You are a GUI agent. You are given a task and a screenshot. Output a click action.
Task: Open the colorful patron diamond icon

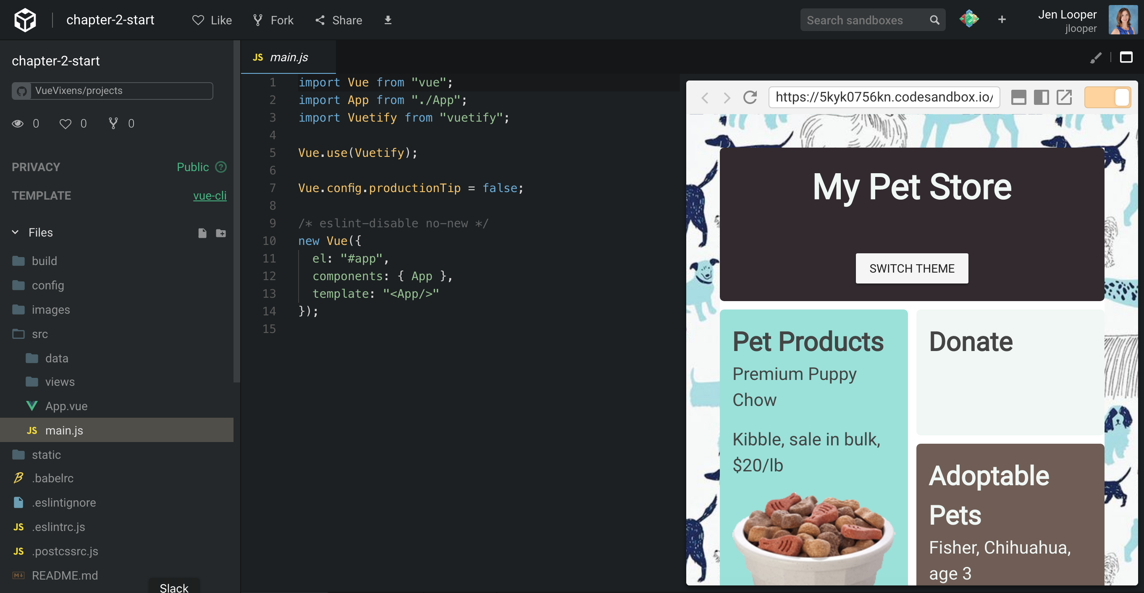pyautogui.click(x=968, y=19)
